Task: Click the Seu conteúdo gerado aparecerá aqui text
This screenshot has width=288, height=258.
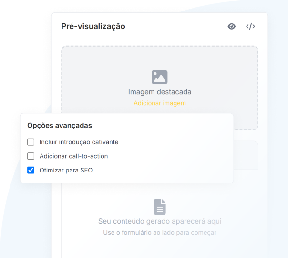Action: click(x=160, y=221)
